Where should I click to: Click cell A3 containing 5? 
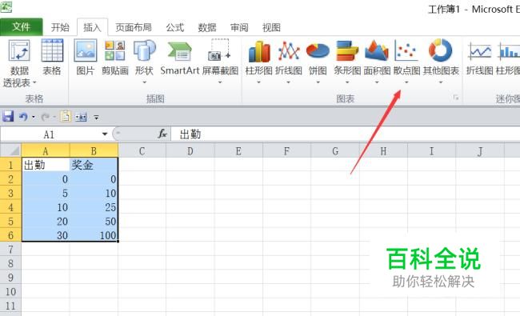[46, 193]
